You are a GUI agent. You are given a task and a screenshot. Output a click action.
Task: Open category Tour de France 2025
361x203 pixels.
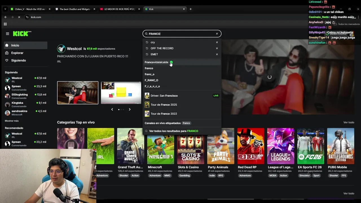[x=182, y=105]
